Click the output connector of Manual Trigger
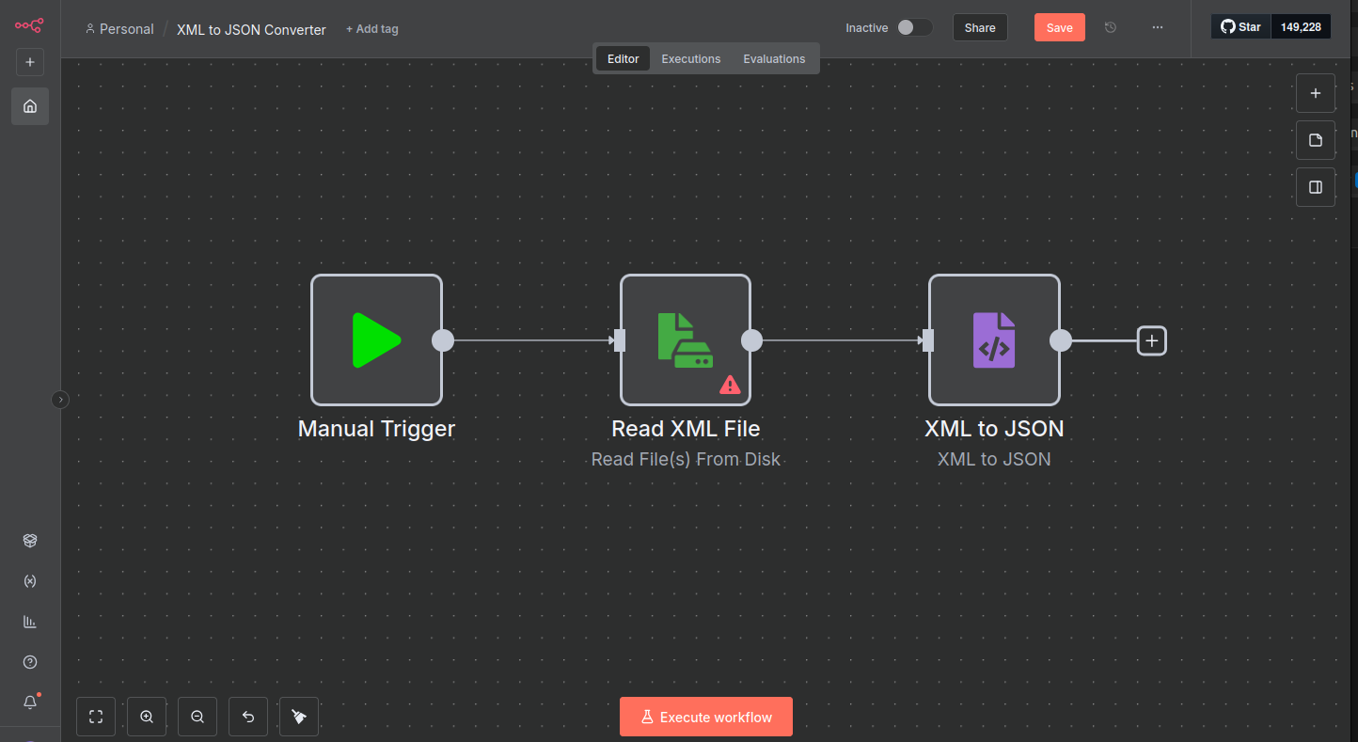The height and width of the screenshot is (742, 1358). (443, 340)
